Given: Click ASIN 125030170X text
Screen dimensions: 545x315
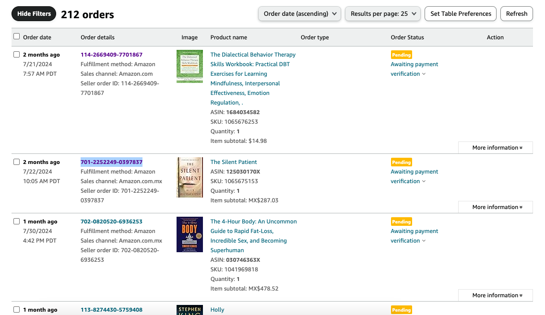Looking at the screenshot, I should coord(235,172).
